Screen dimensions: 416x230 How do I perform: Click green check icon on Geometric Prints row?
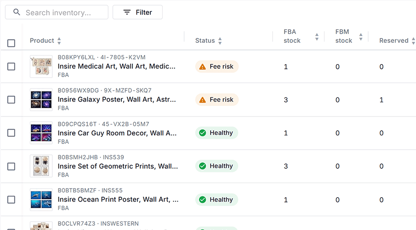[x=203, y=166]
